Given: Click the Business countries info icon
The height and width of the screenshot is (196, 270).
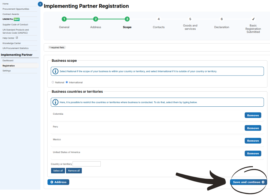Looking at the screenshot, I should coord(55,102).
